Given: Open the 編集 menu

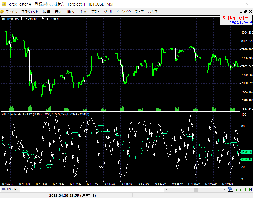Looking at the screenshot, I should [47, 12].
